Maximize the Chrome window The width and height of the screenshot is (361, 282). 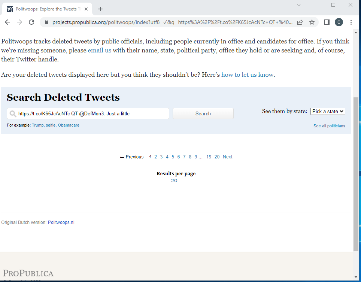pos(333,5)
